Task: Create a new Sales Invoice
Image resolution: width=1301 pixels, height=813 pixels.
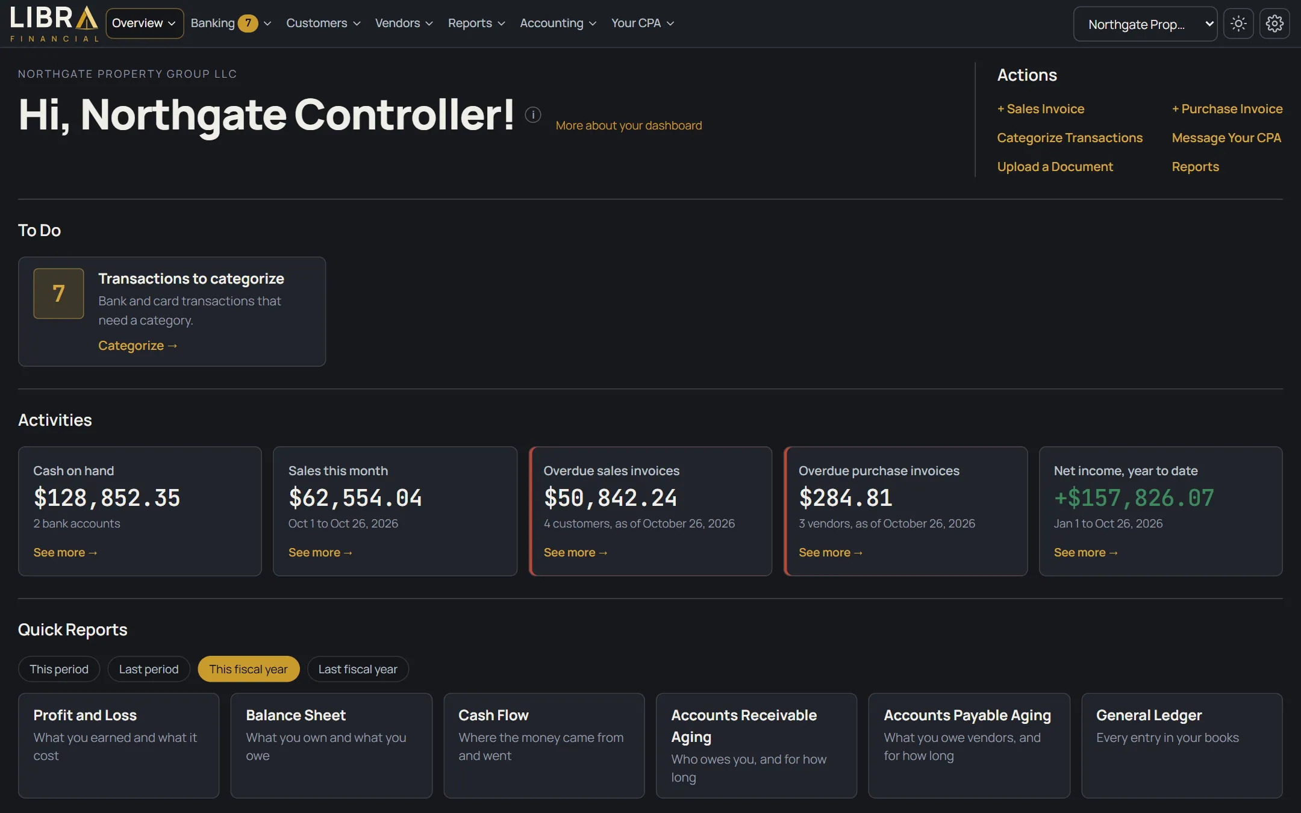Action: click(1041, 109)
